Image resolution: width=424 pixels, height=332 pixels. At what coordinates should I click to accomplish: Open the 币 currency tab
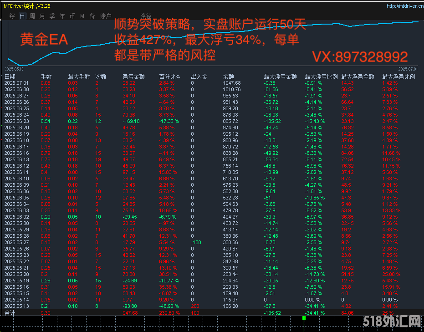tap(72, 16)
